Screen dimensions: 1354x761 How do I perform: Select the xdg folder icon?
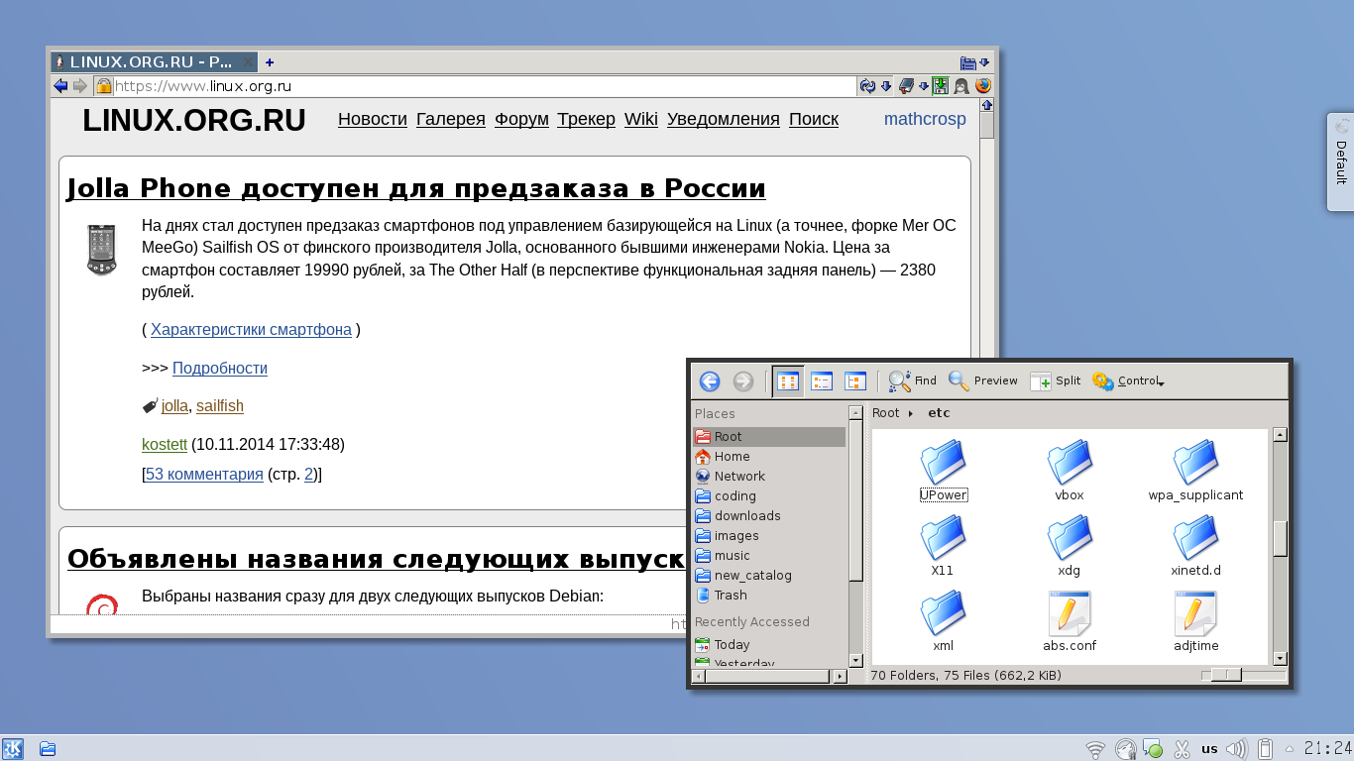pos(1070,537)
